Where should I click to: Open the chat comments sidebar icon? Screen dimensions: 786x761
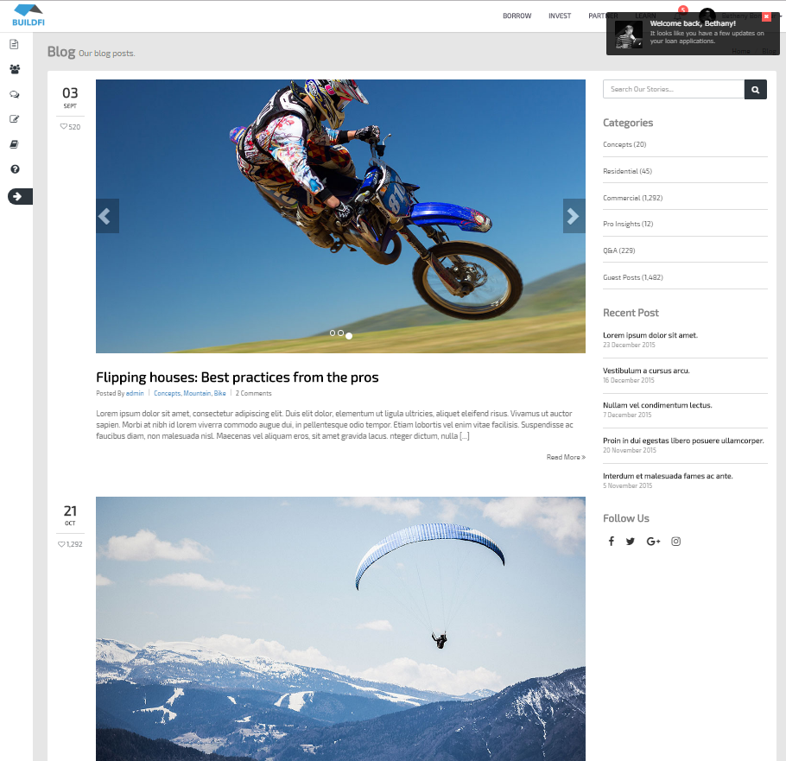[15, 94]
